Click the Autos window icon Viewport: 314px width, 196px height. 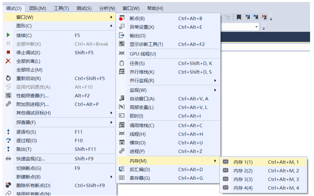tap(122, 98)
